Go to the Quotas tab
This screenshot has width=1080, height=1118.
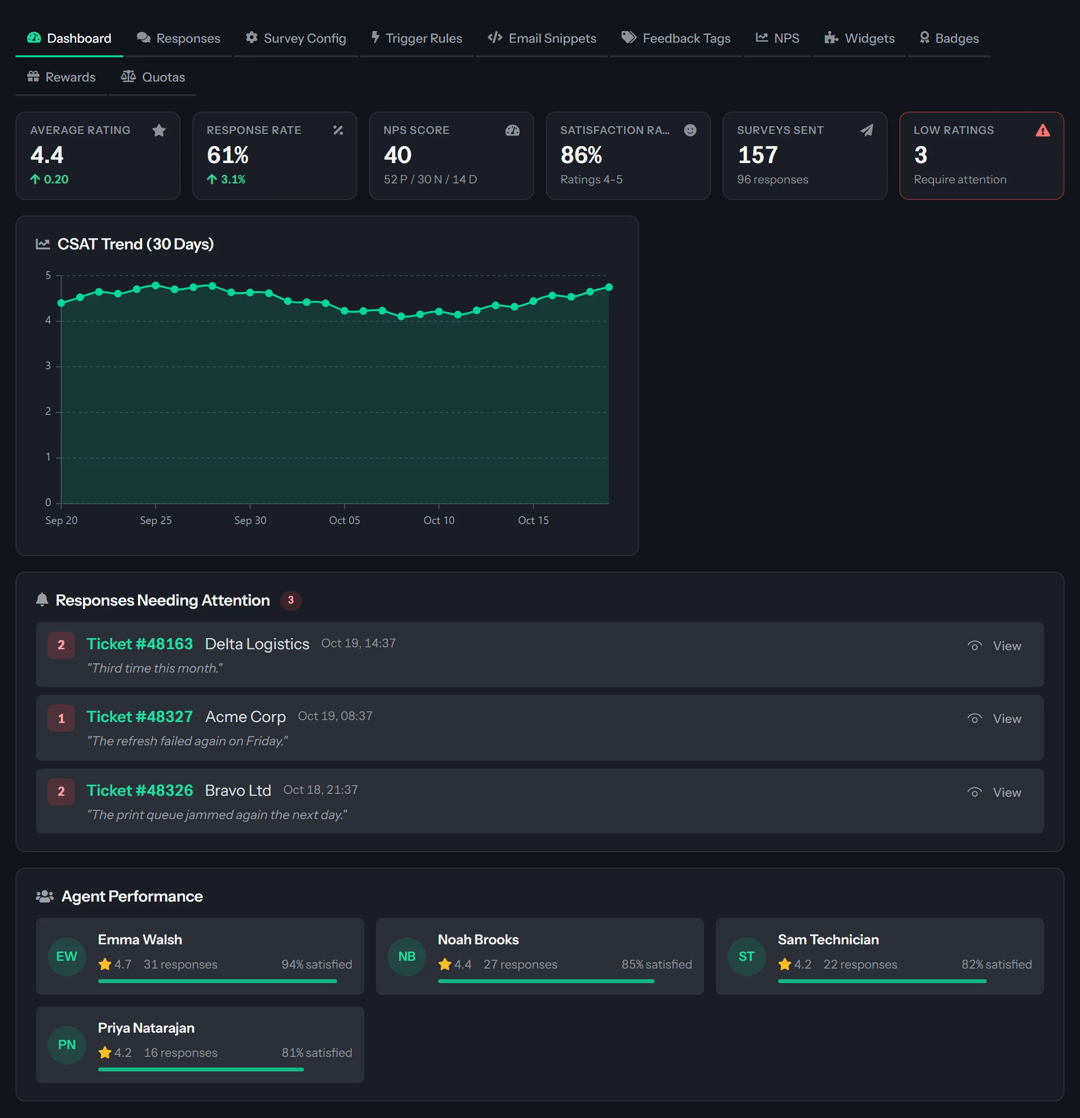pyautogui.click(x=153, y=77)
